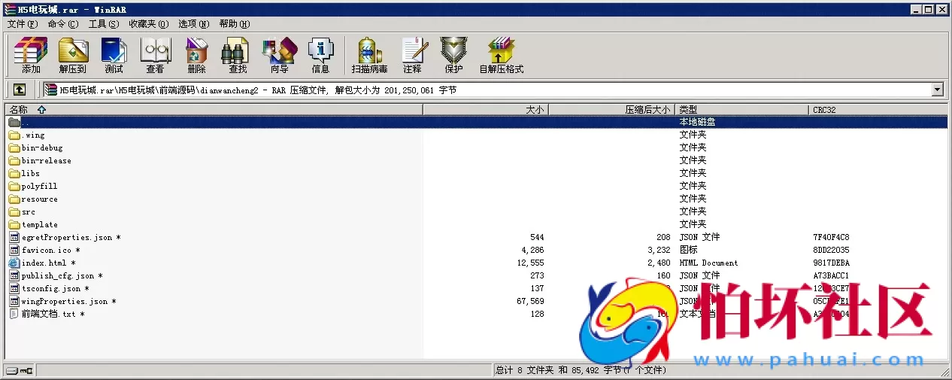
Task: Go up one folder level button
Action: point(20,90)
